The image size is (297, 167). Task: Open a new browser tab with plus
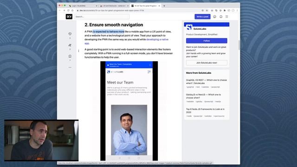164,6
